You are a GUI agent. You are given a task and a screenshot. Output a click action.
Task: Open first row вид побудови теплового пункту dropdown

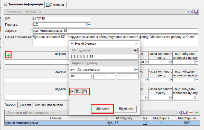coord(196,62)
